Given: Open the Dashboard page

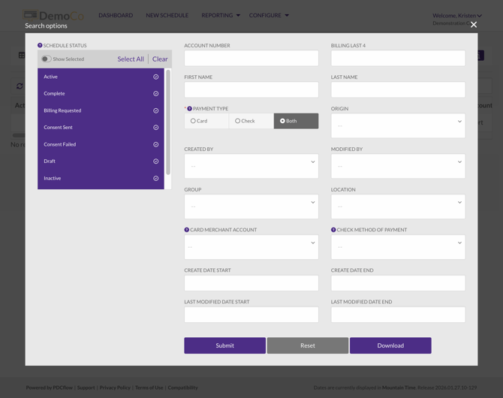Looking at the screenshot, I should click(x=116, y=16).
